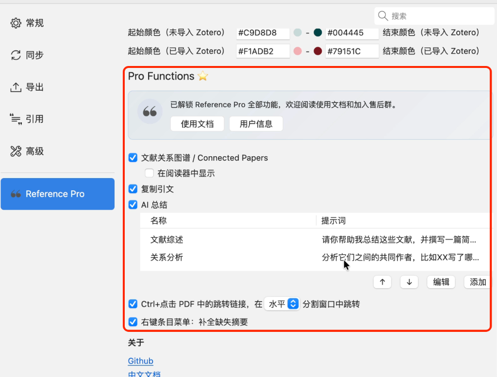The width and height of the screenshot is (497, 377).
Task: Click dark red end color swatch (已导入)
Action: pos(317,51)
